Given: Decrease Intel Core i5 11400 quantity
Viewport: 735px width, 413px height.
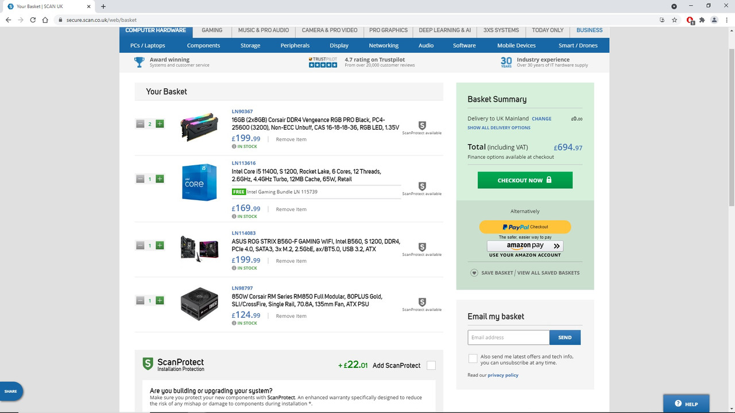Looking at the screenshot, I should click(x=140, y=179).
